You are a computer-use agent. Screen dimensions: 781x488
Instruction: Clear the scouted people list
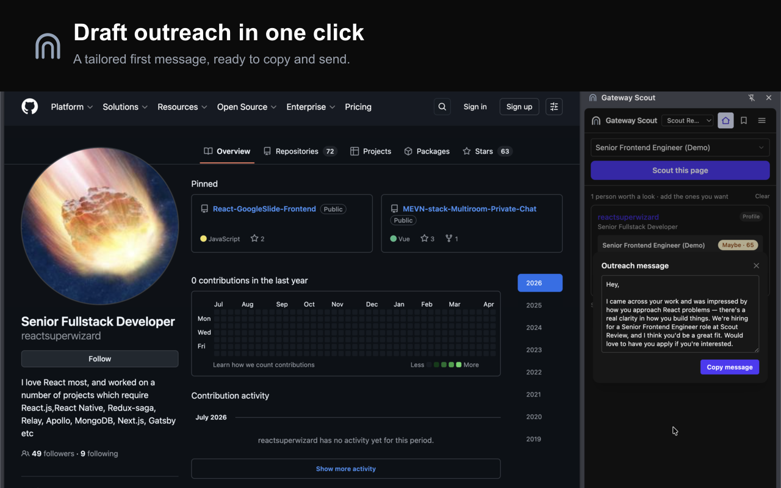[763, 196]
